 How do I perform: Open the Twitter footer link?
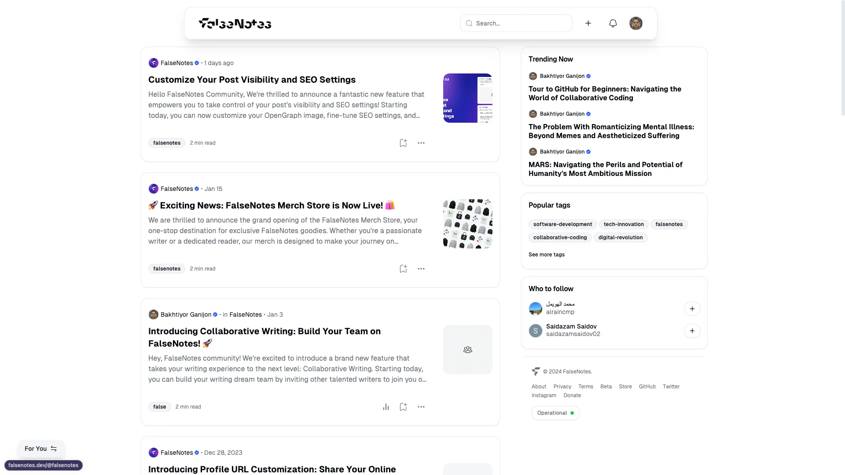(x=671, y=387)
